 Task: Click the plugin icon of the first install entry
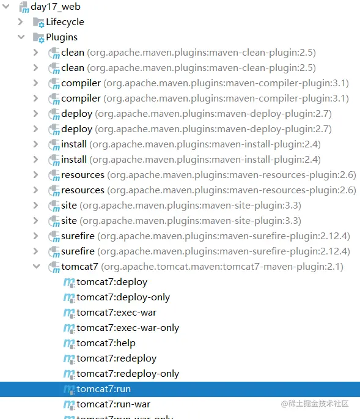point(54,145)
